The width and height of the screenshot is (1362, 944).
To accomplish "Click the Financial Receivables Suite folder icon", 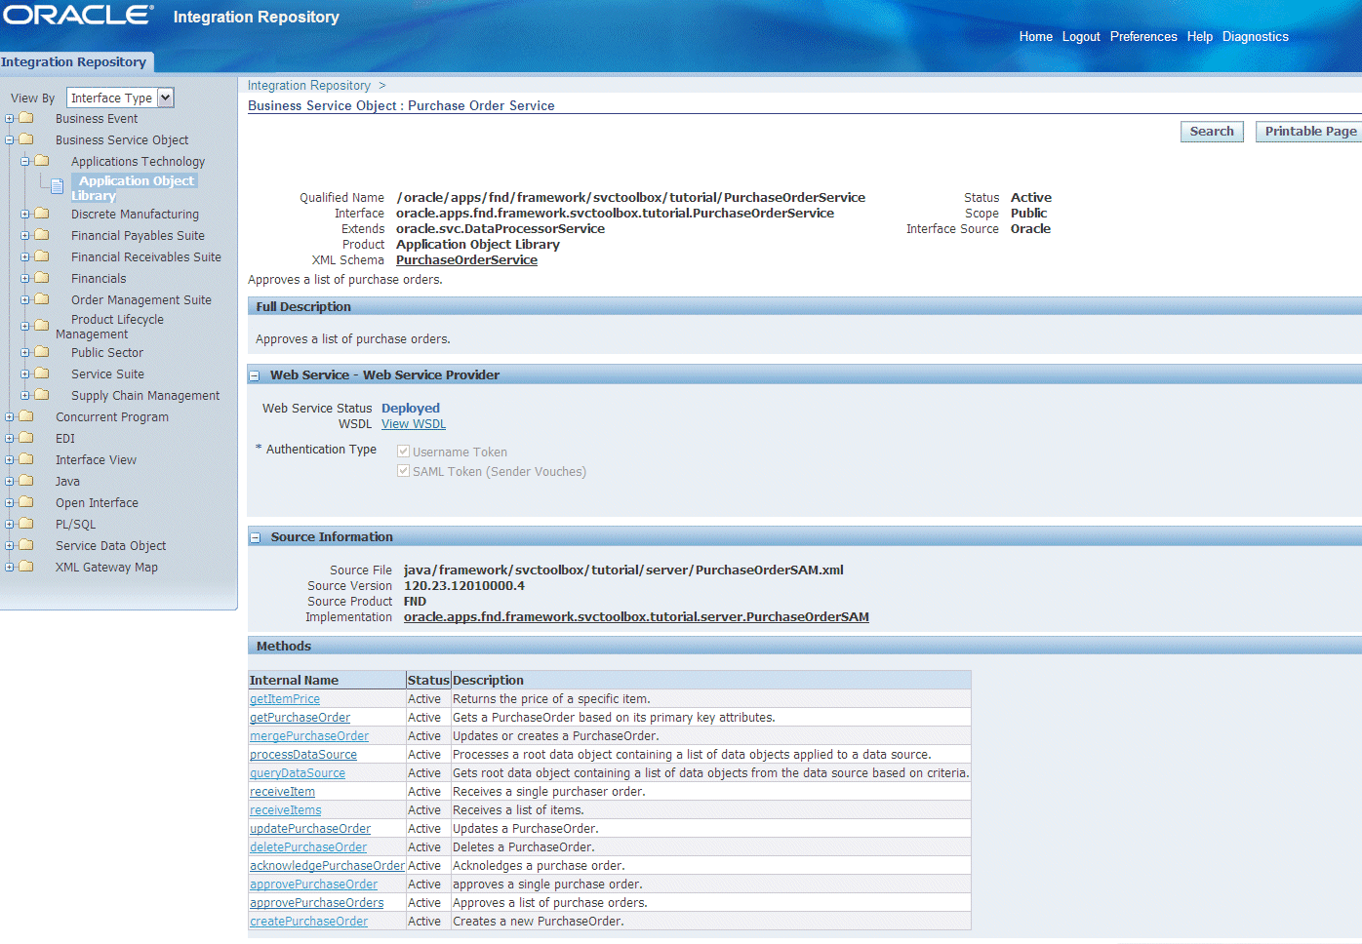I will point(42,256).
